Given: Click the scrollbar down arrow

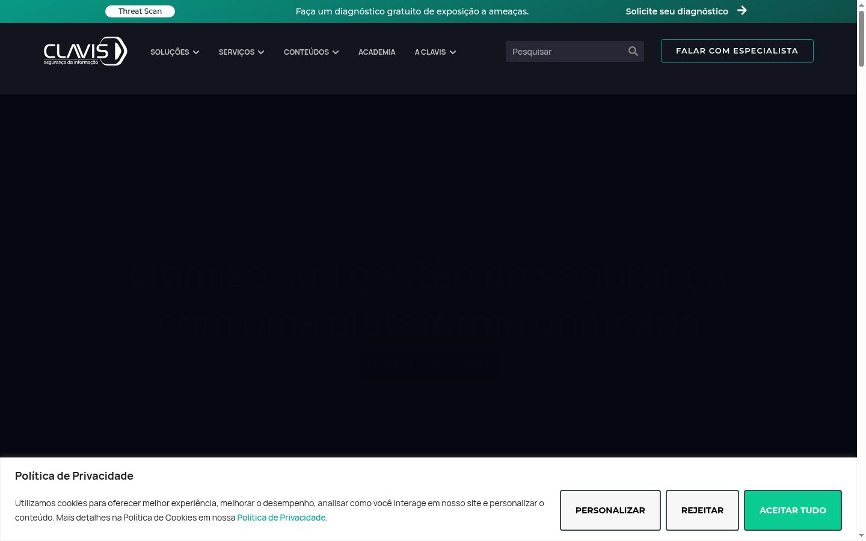Looking at the screenshot, I should click(861, 536).
